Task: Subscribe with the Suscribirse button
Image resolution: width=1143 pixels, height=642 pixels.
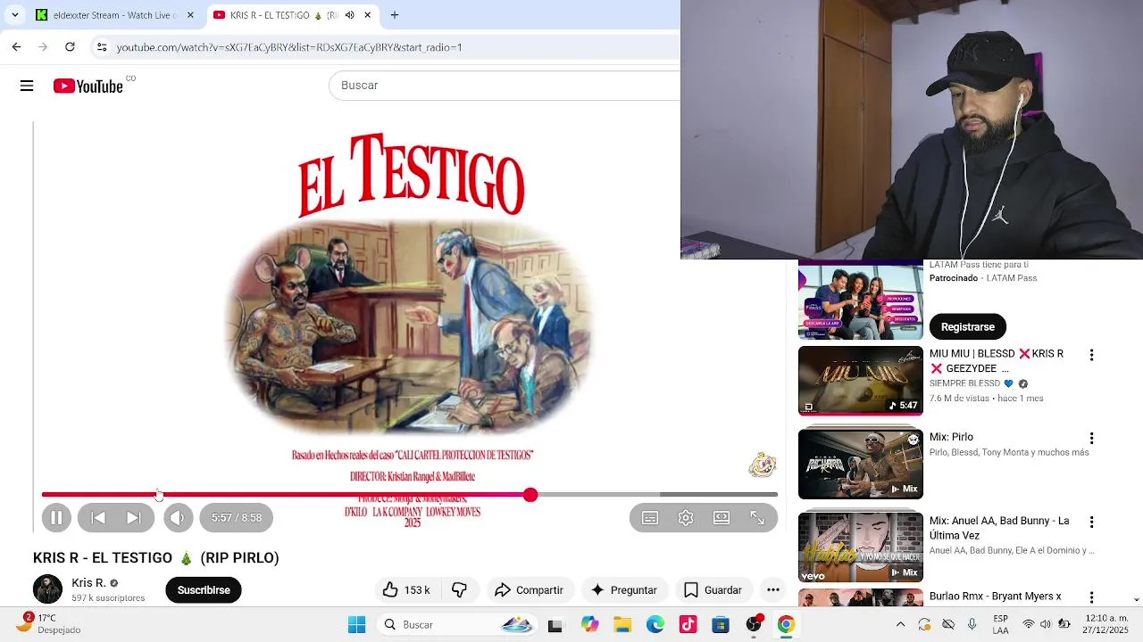Action: 204,589
